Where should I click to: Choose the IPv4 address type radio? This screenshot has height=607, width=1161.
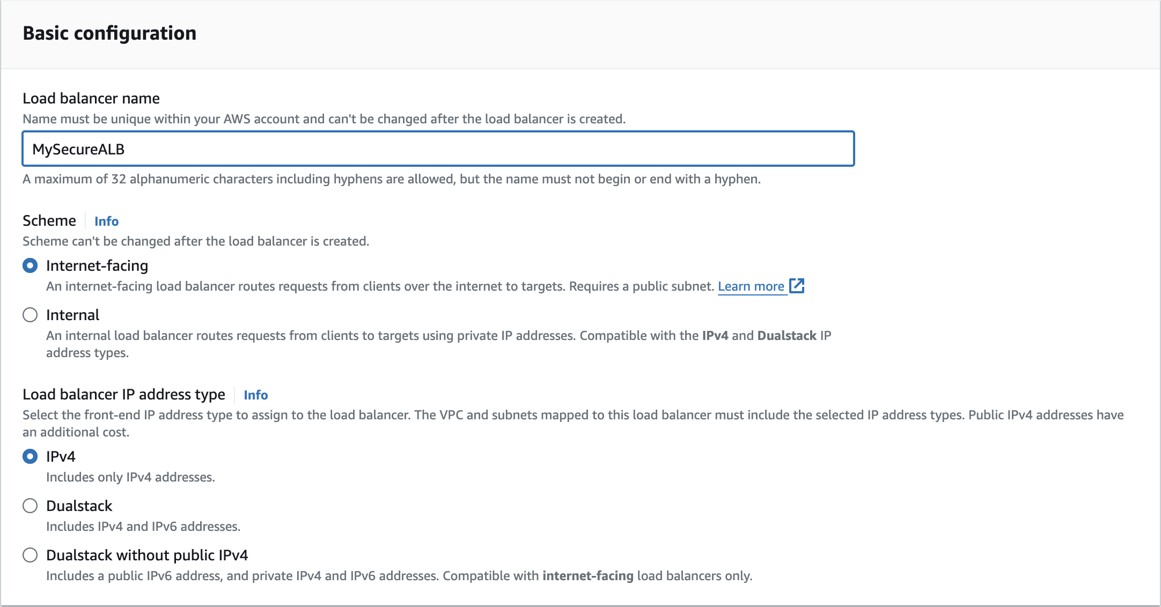pos(30,456)
